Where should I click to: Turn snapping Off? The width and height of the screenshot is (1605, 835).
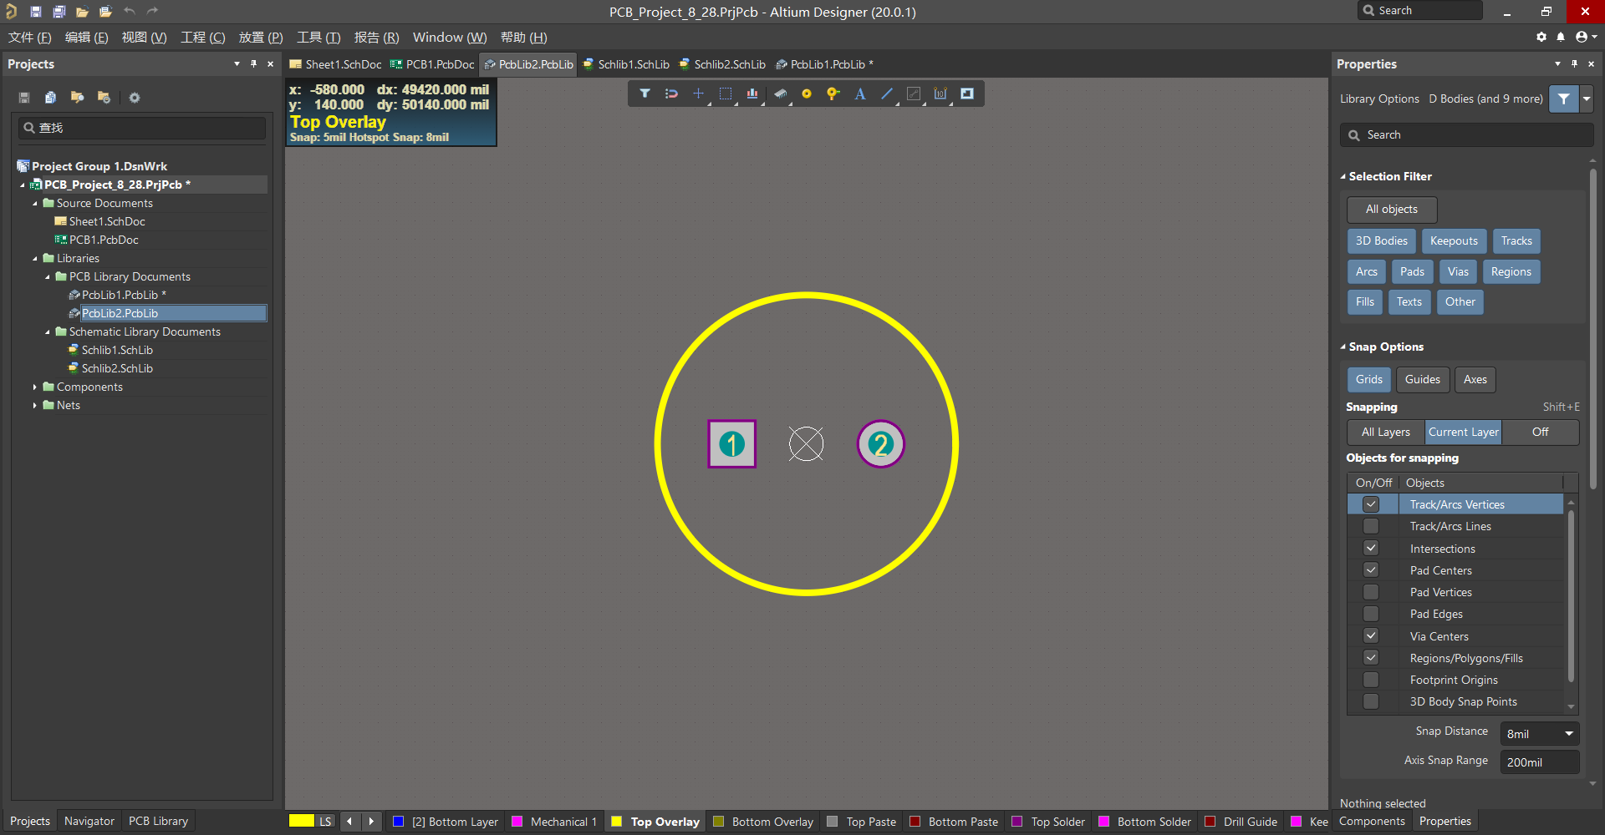(x=1540, y=432)
